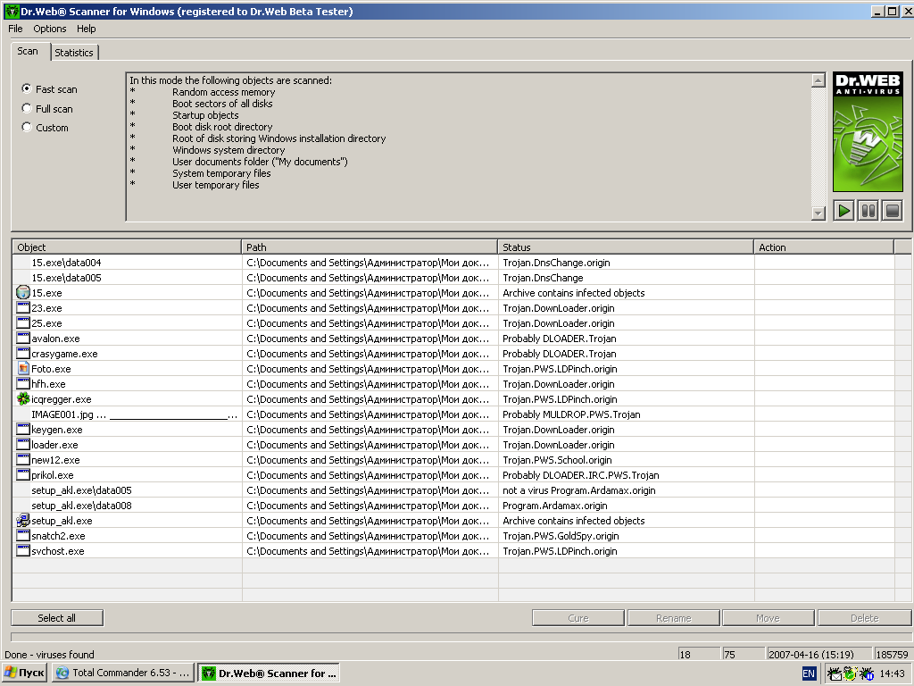This screenshot has width=914, height=686.
Task: Click the crasygame.exe file icon
Action: [22, 354]
